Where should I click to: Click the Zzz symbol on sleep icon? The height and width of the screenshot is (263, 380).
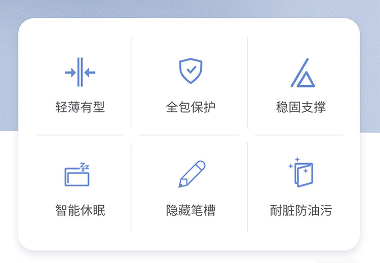[85, 167]
